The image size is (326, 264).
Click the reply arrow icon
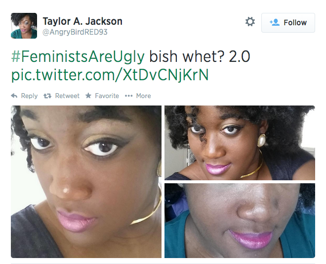coord(14,96)
